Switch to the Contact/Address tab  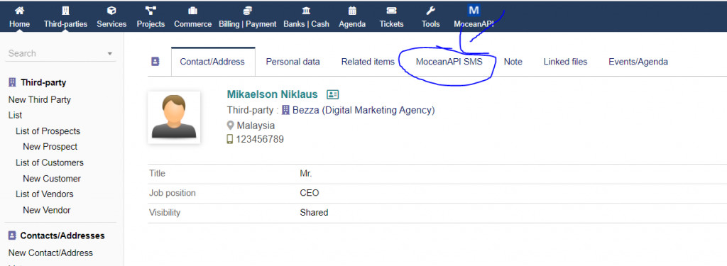click(212, 62)
